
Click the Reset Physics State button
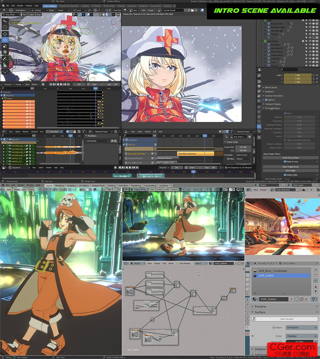click(291, 158)
